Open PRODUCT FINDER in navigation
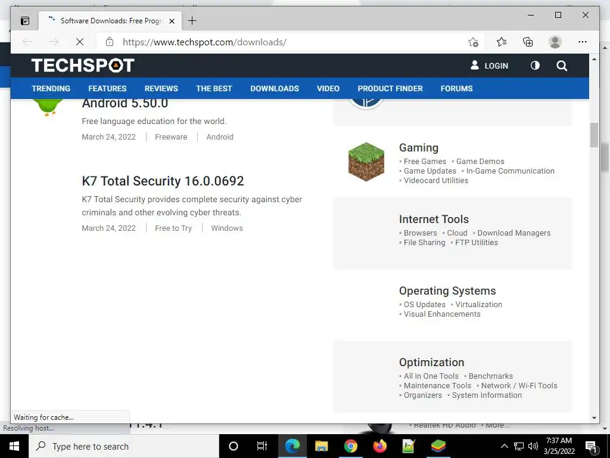610x458 pixels. (390, 88)
